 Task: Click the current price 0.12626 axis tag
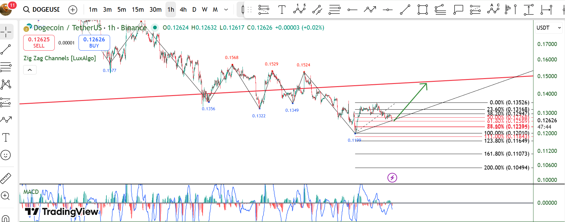point(547,120)
